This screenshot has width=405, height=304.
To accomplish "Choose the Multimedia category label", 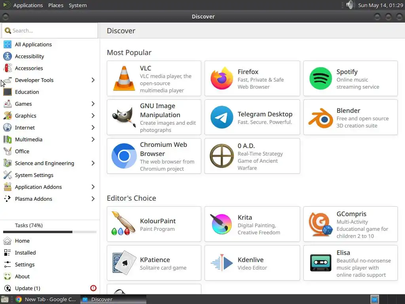I will click(28, 140).
